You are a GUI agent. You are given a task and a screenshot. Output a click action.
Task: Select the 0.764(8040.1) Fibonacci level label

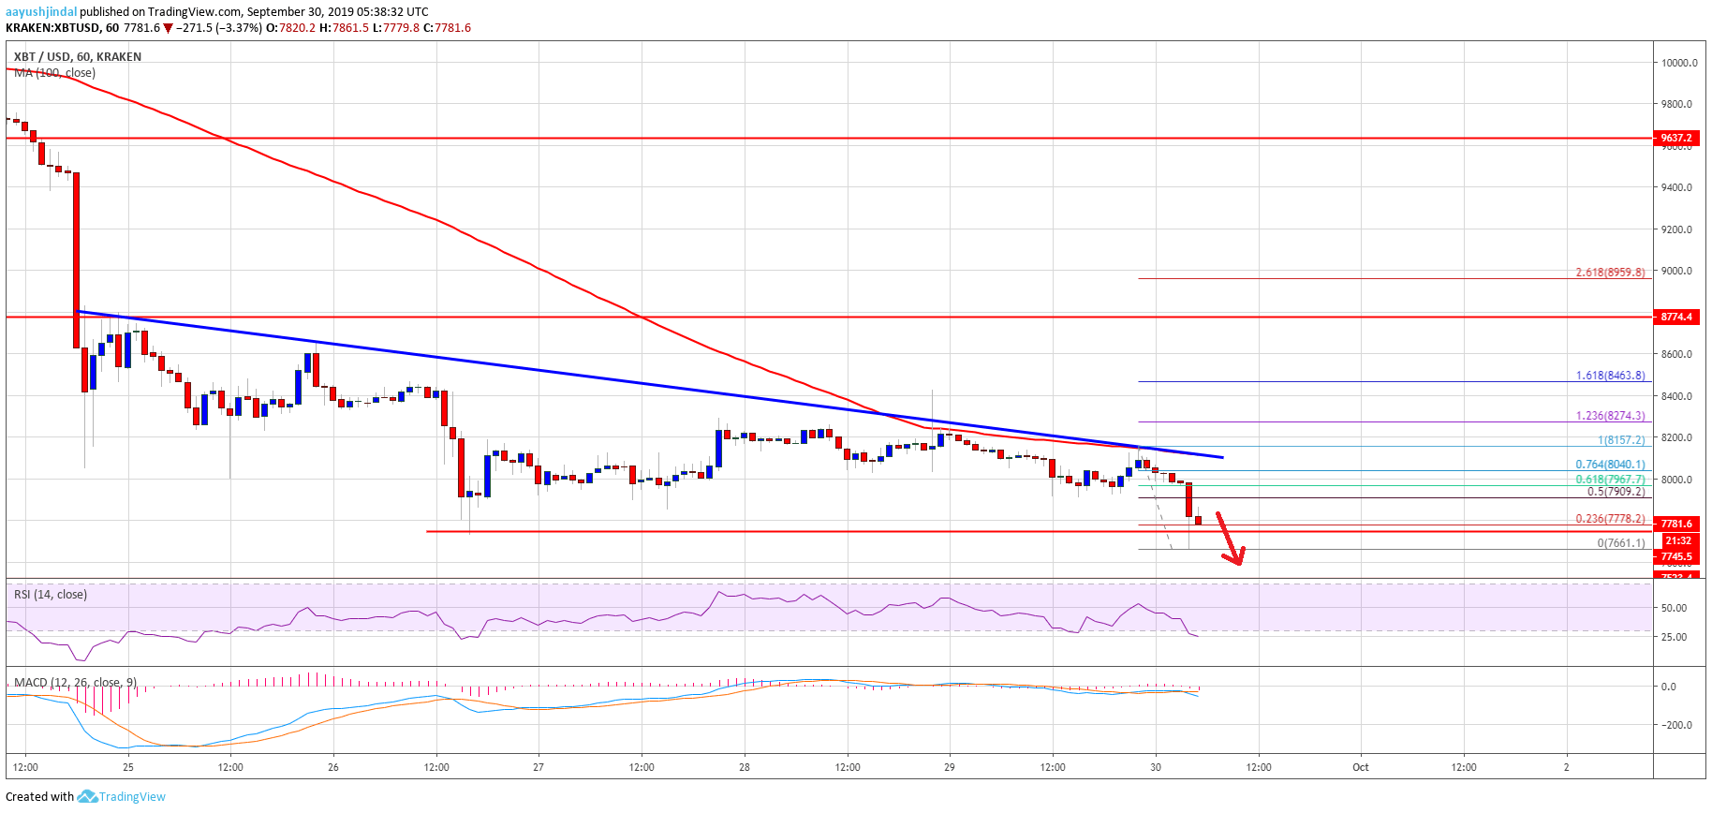click(x=1610, y=465)
